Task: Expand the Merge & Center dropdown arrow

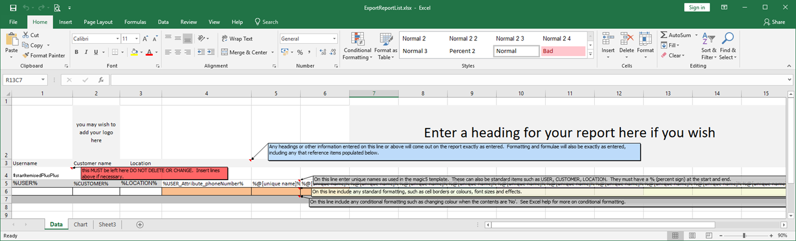Action: pyautogui.click(x=273, y=52)
